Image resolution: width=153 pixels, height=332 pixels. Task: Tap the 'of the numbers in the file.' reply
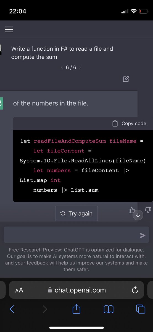51,103
